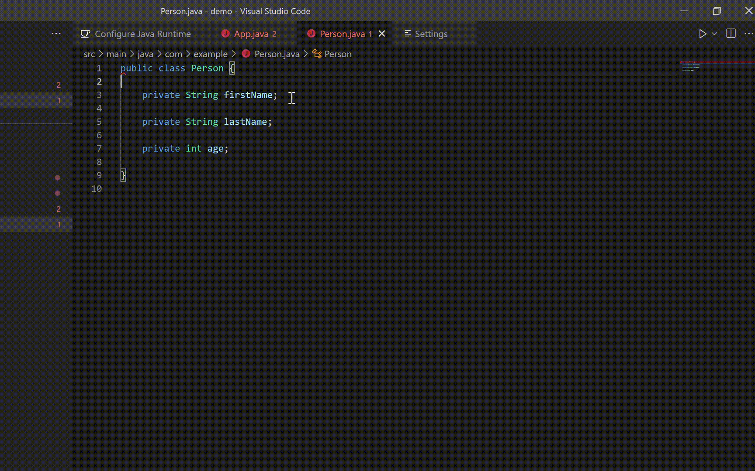This screenshot has height=471, width=755.
Task: Expand the Person.java breadcrumb
Action: click(x=277, y=54)
